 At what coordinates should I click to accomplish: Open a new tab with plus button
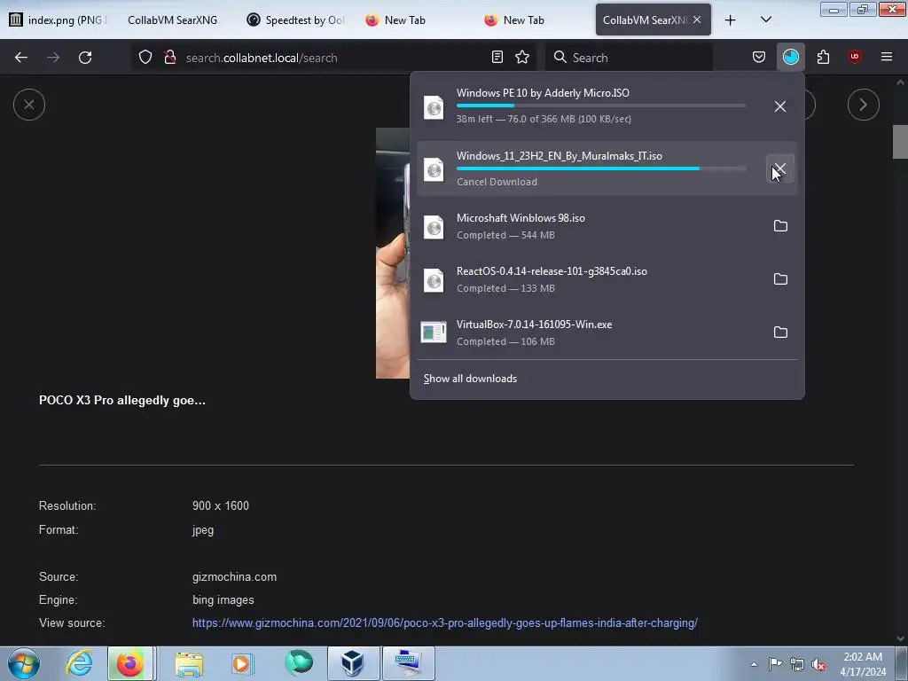click(x=731, y=20)
